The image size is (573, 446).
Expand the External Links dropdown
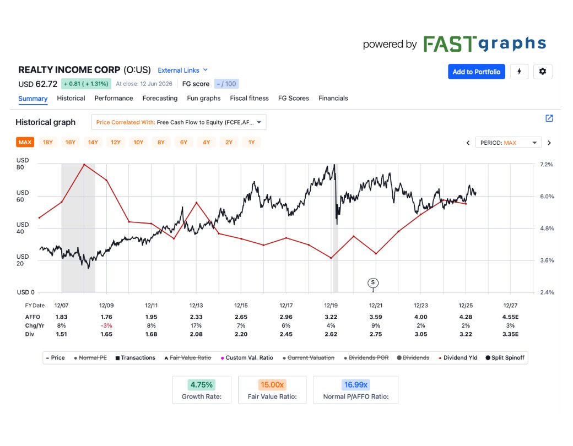pos(182,70)
